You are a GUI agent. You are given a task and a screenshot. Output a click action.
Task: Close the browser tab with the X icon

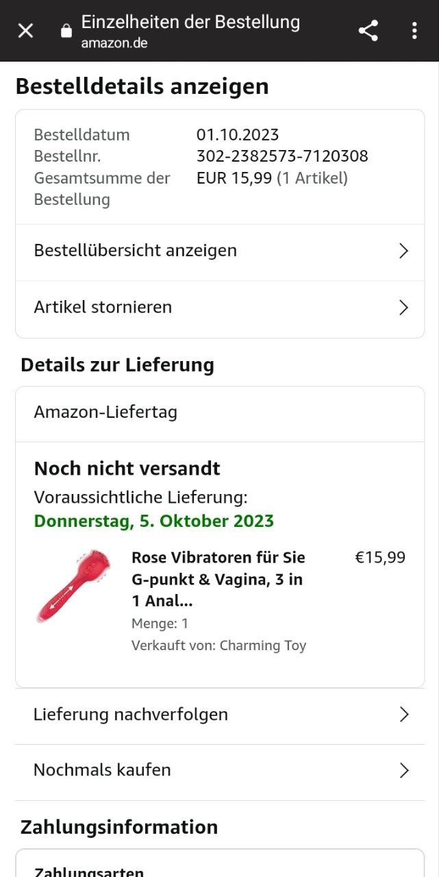click(x=25, y=31)
